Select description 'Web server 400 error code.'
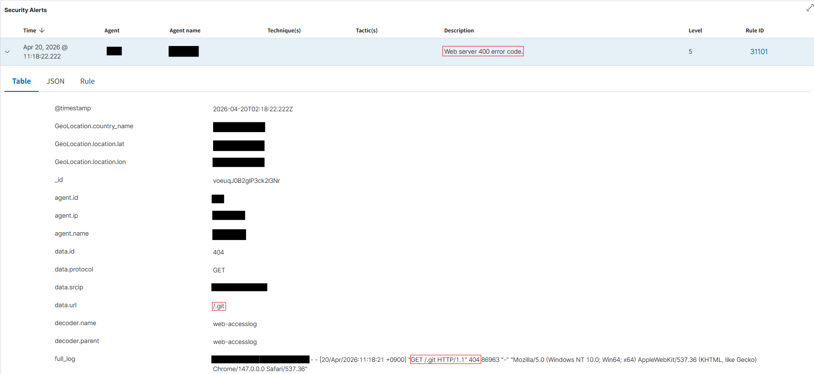This screenshot has height=374, width=814. point(483,51)
